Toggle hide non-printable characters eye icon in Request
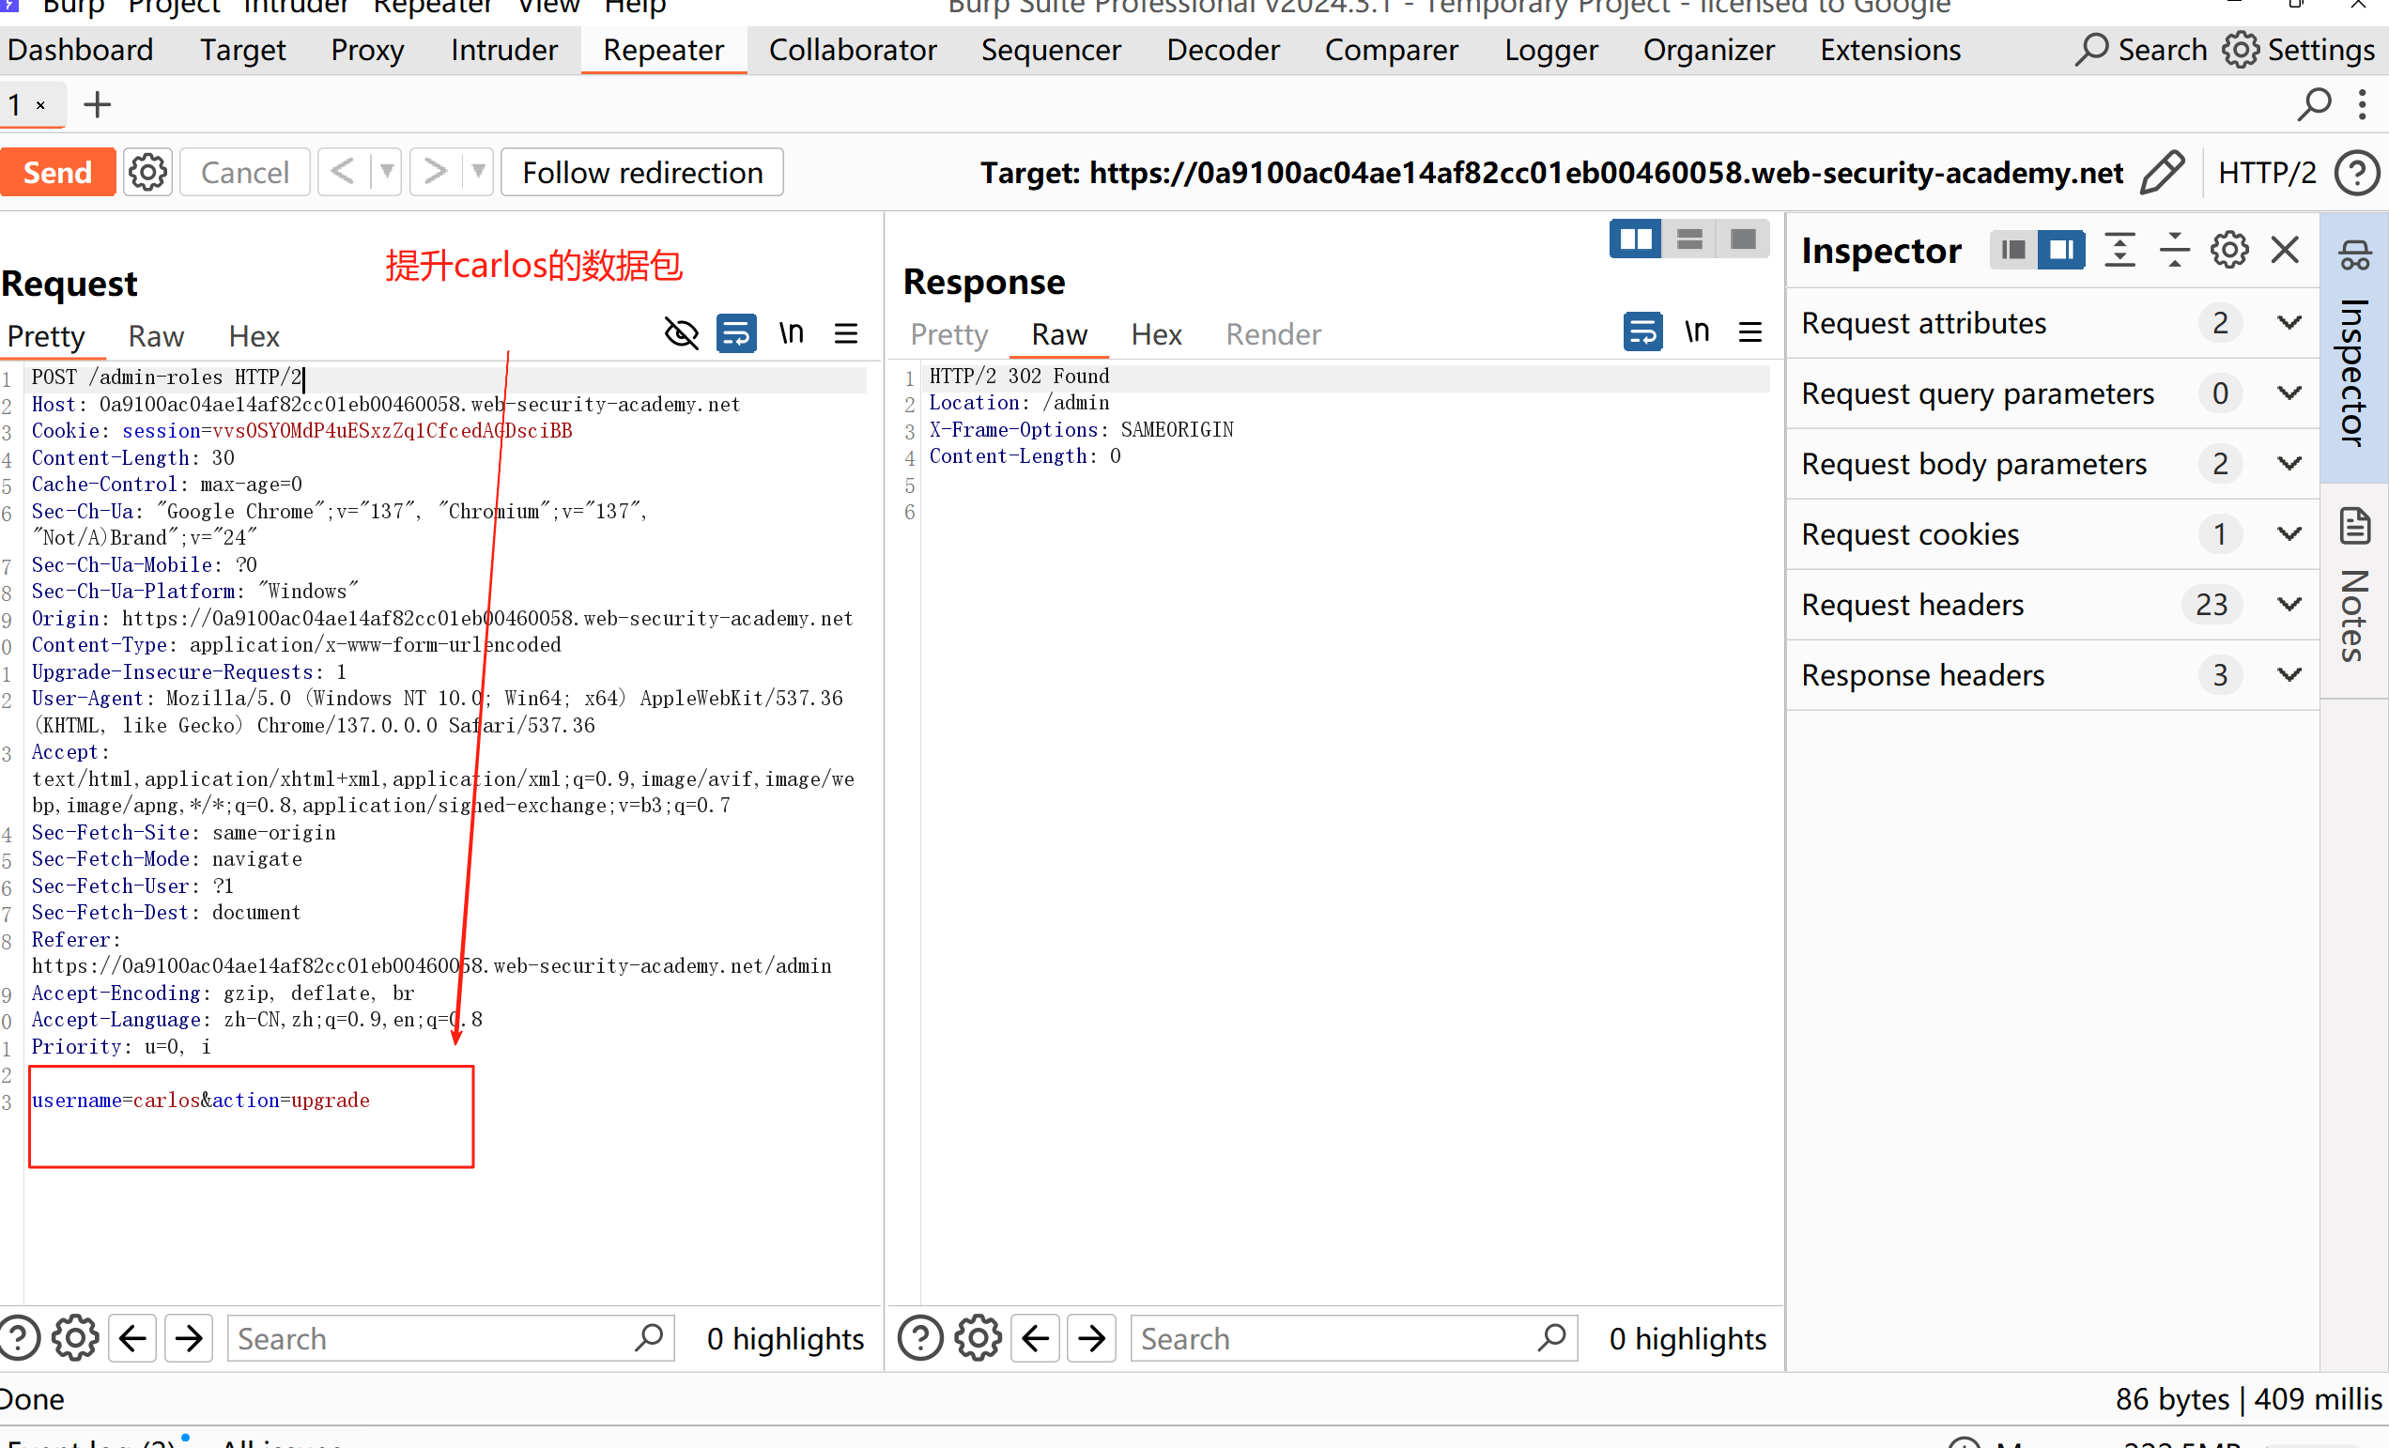 pyautogui.click(x=681, y=334)
